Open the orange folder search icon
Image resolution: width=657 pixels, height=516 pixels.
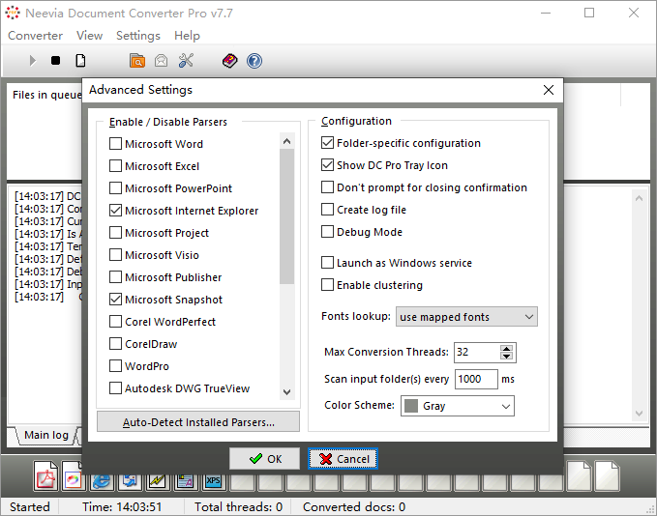point(137,61)
